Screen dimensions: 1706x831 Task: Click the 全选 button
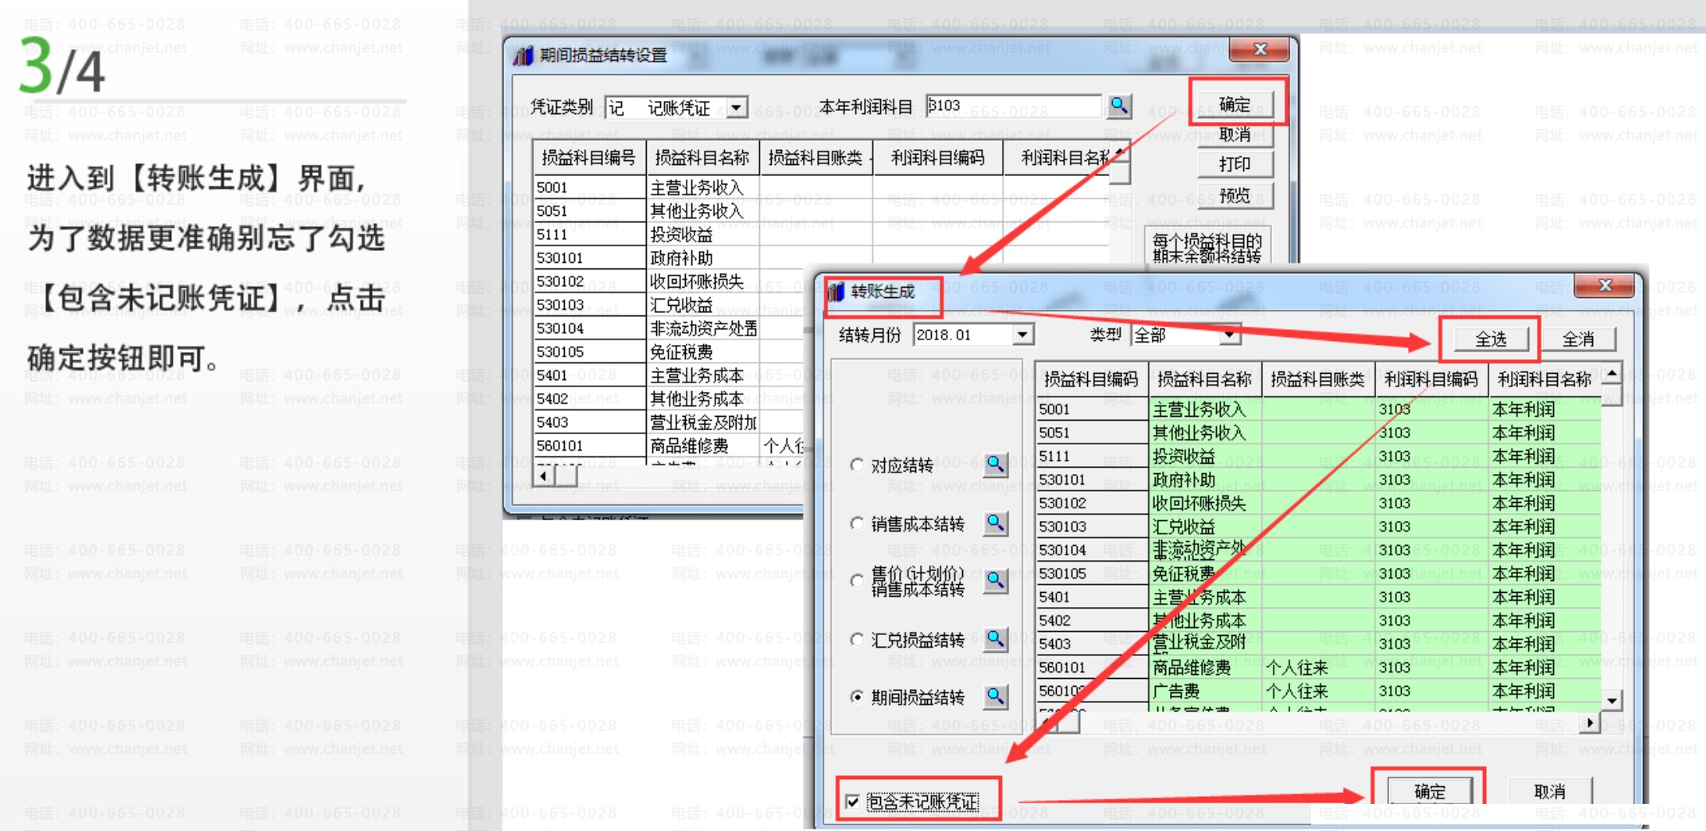(x=1491, y=339)
